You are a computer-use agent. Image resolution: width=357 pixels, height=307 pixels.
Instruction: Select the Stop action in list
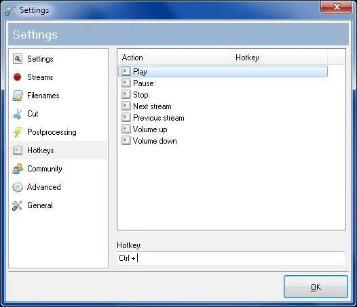223,95
